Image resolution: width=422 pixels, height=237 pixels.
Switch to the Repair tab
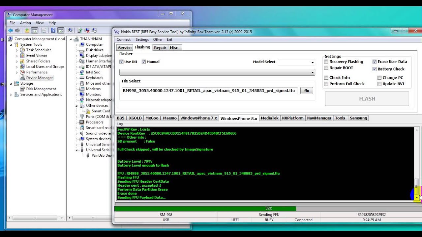click(x=160, y=48)
